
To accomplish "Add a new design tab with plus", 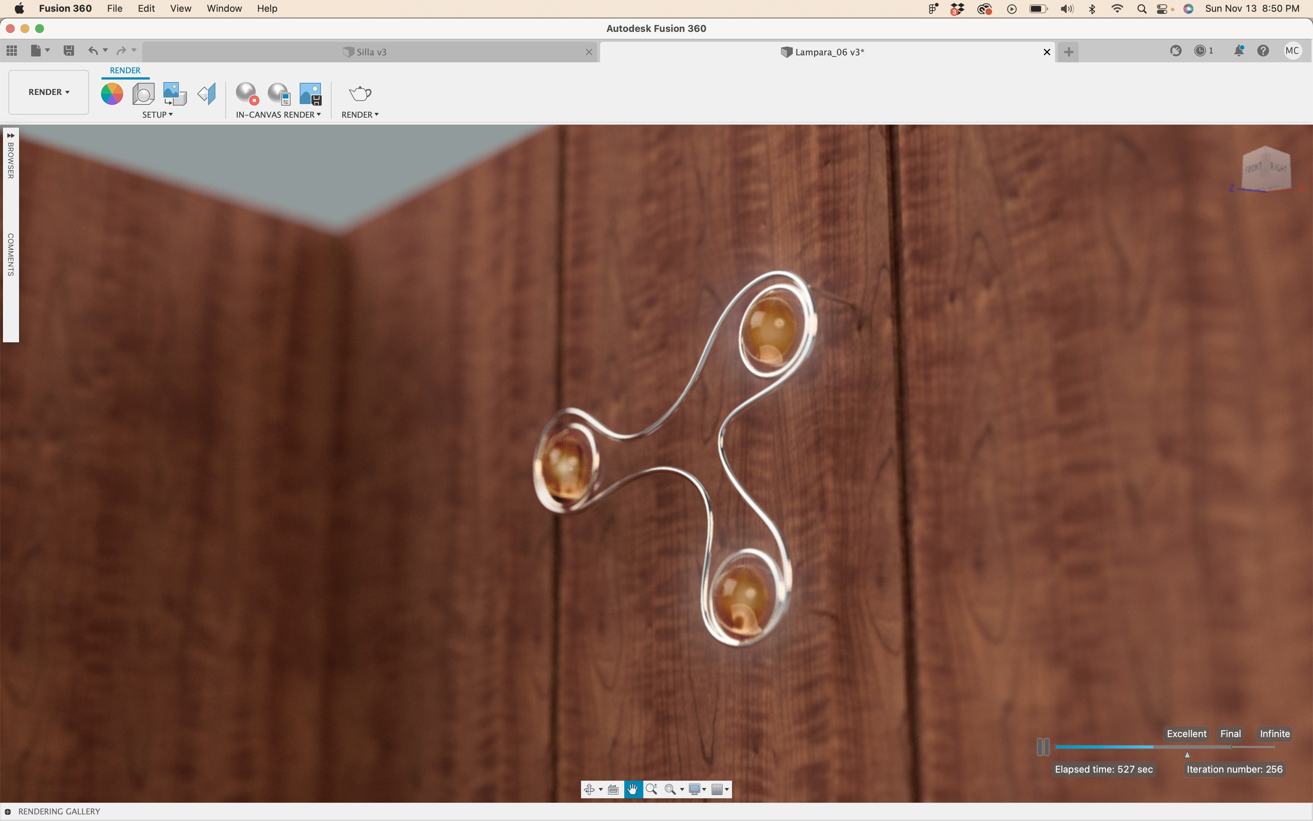I will click(x=1068, y=52).
